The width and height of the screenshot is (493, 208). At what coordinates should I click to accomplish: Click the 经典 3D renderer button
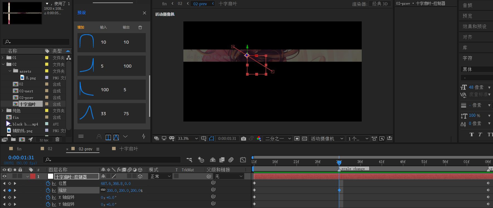coord(380,4)
